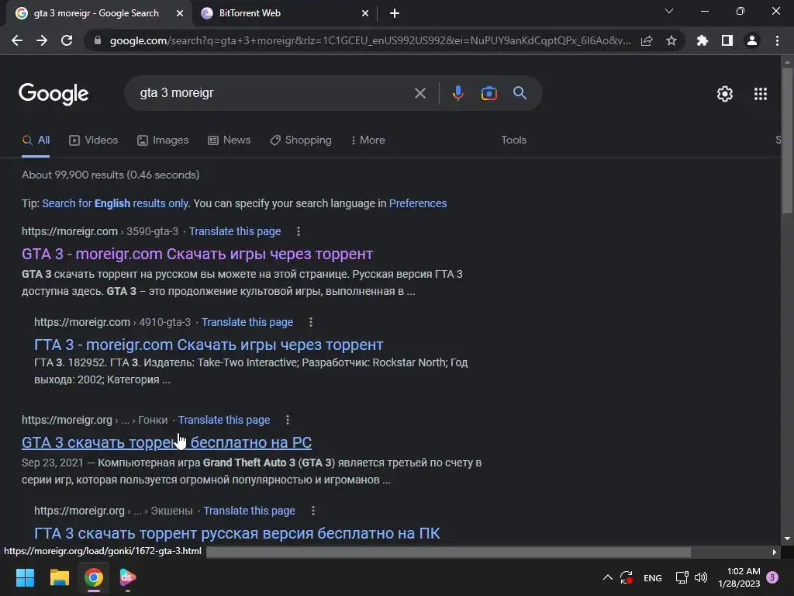The width and height of the screenshot is (794, 596).
Task: Open the Chrome three-dot menu
Action: point(777,40)
